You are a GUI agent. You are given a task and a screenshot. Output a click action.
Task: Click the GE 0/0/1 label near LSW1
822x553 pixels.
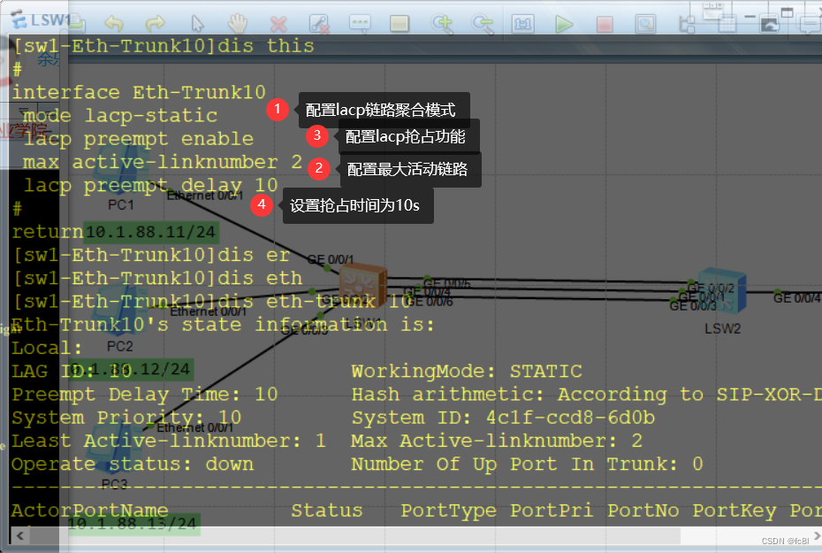tap(331, 260)
